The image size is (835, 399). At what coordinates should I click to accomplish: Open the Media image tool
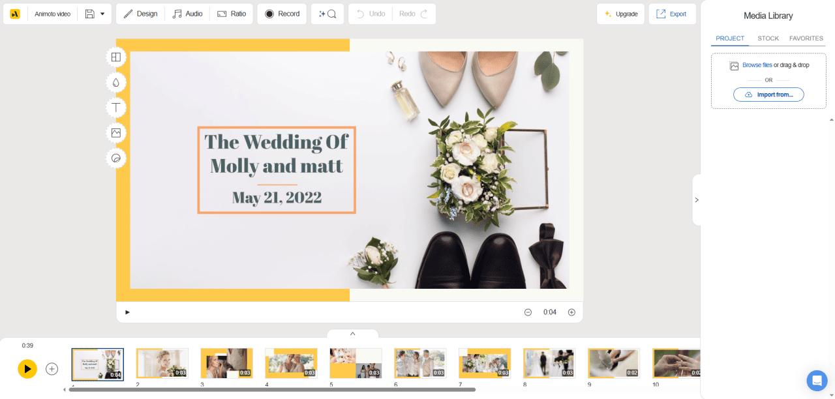tap(116, 133)
